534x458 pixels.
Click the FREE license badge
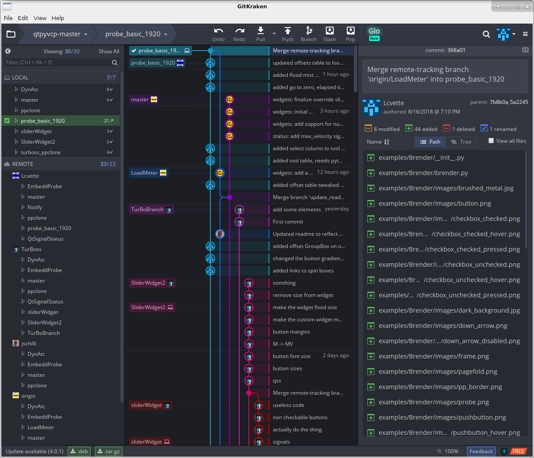tap(518, 451)
